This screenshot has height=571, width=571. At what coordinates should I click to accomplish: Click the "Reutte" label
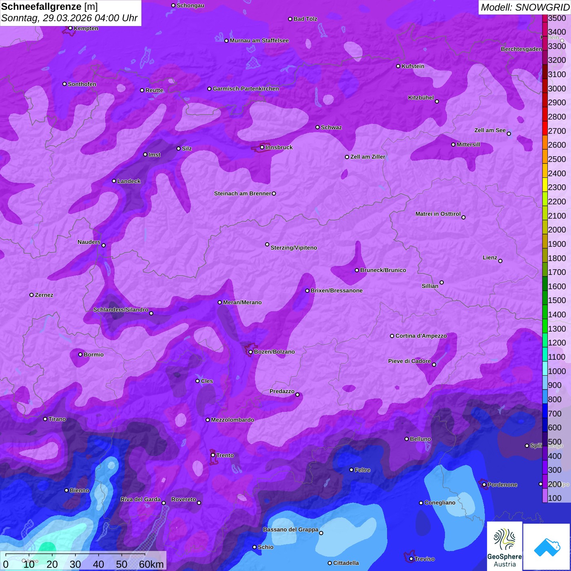click(x=154, y=90)
